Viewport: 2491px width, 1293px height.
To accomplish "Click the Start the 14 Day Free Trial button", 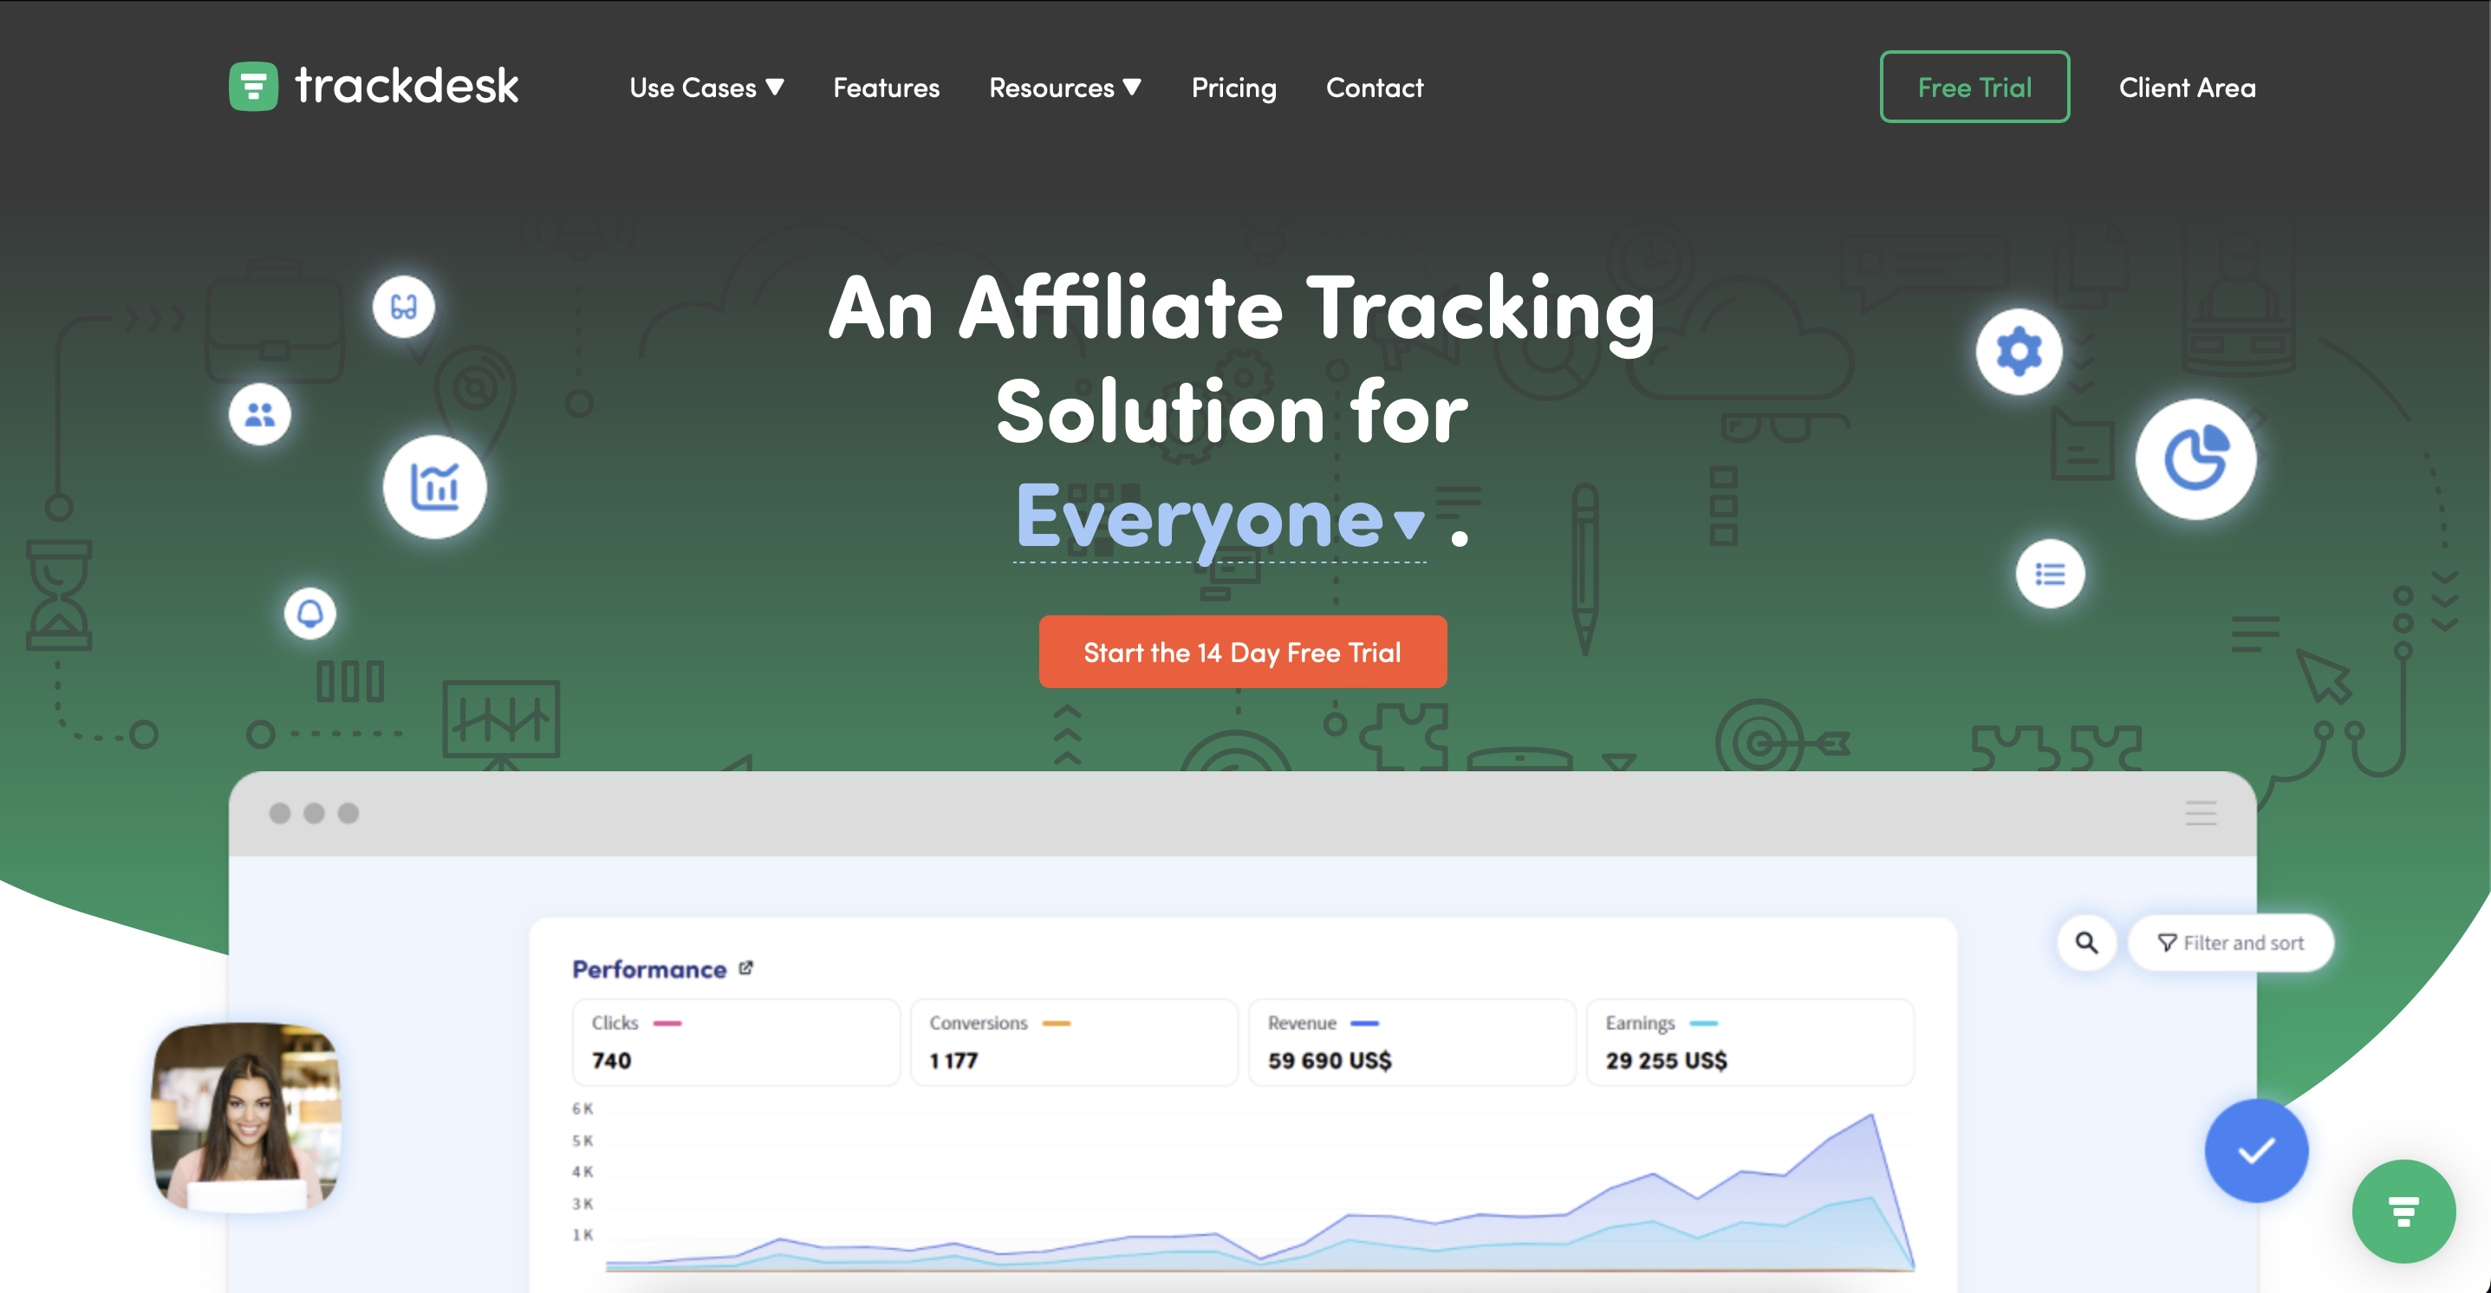I will coord(1242,652).
